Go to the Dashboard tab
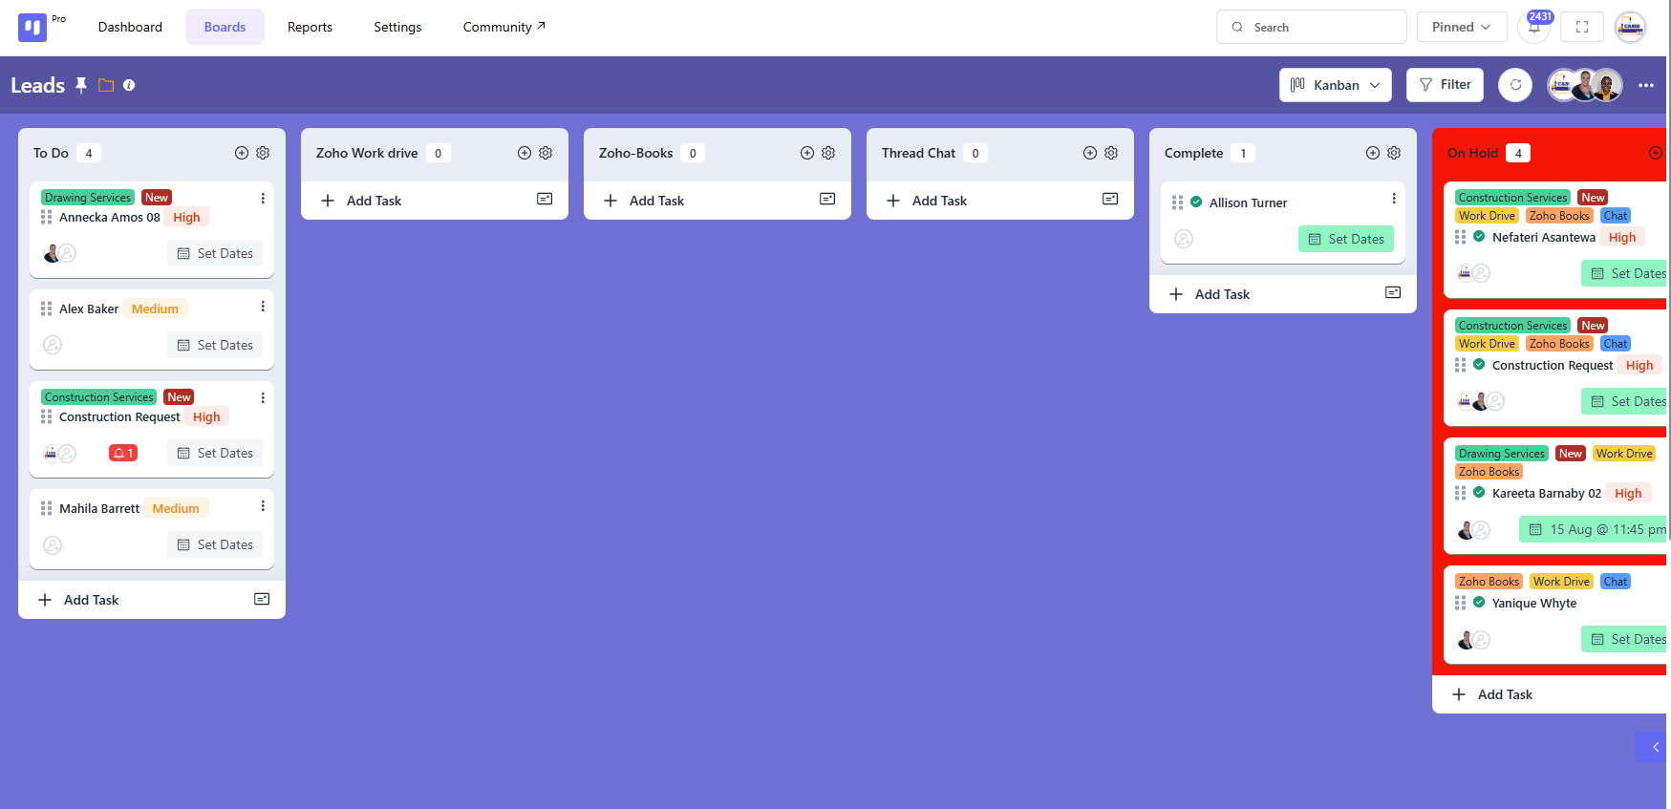1671x809 pixels. click(130, 28)
